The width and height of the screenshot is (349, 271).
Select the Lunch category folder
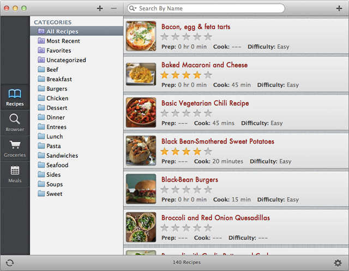point(76,137)
